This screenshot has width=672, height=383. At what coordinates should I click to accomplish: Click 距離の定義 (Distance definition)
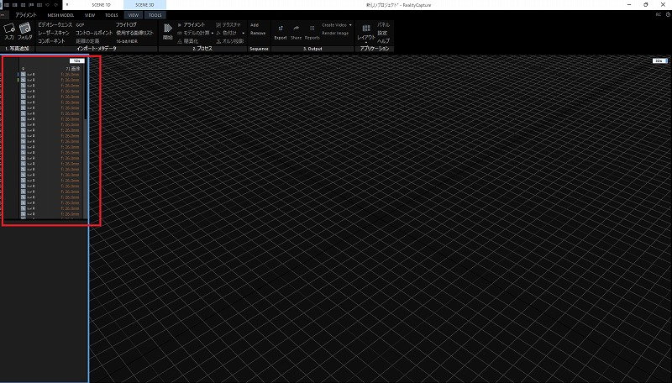87,41
